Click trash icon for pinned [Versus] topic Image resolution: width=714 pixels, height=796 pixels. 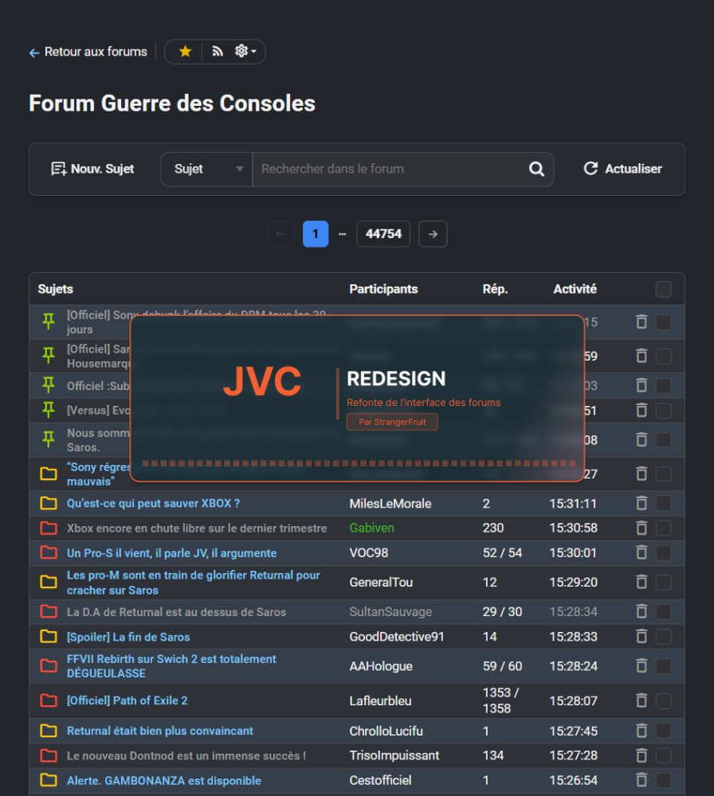coord(641,410)
